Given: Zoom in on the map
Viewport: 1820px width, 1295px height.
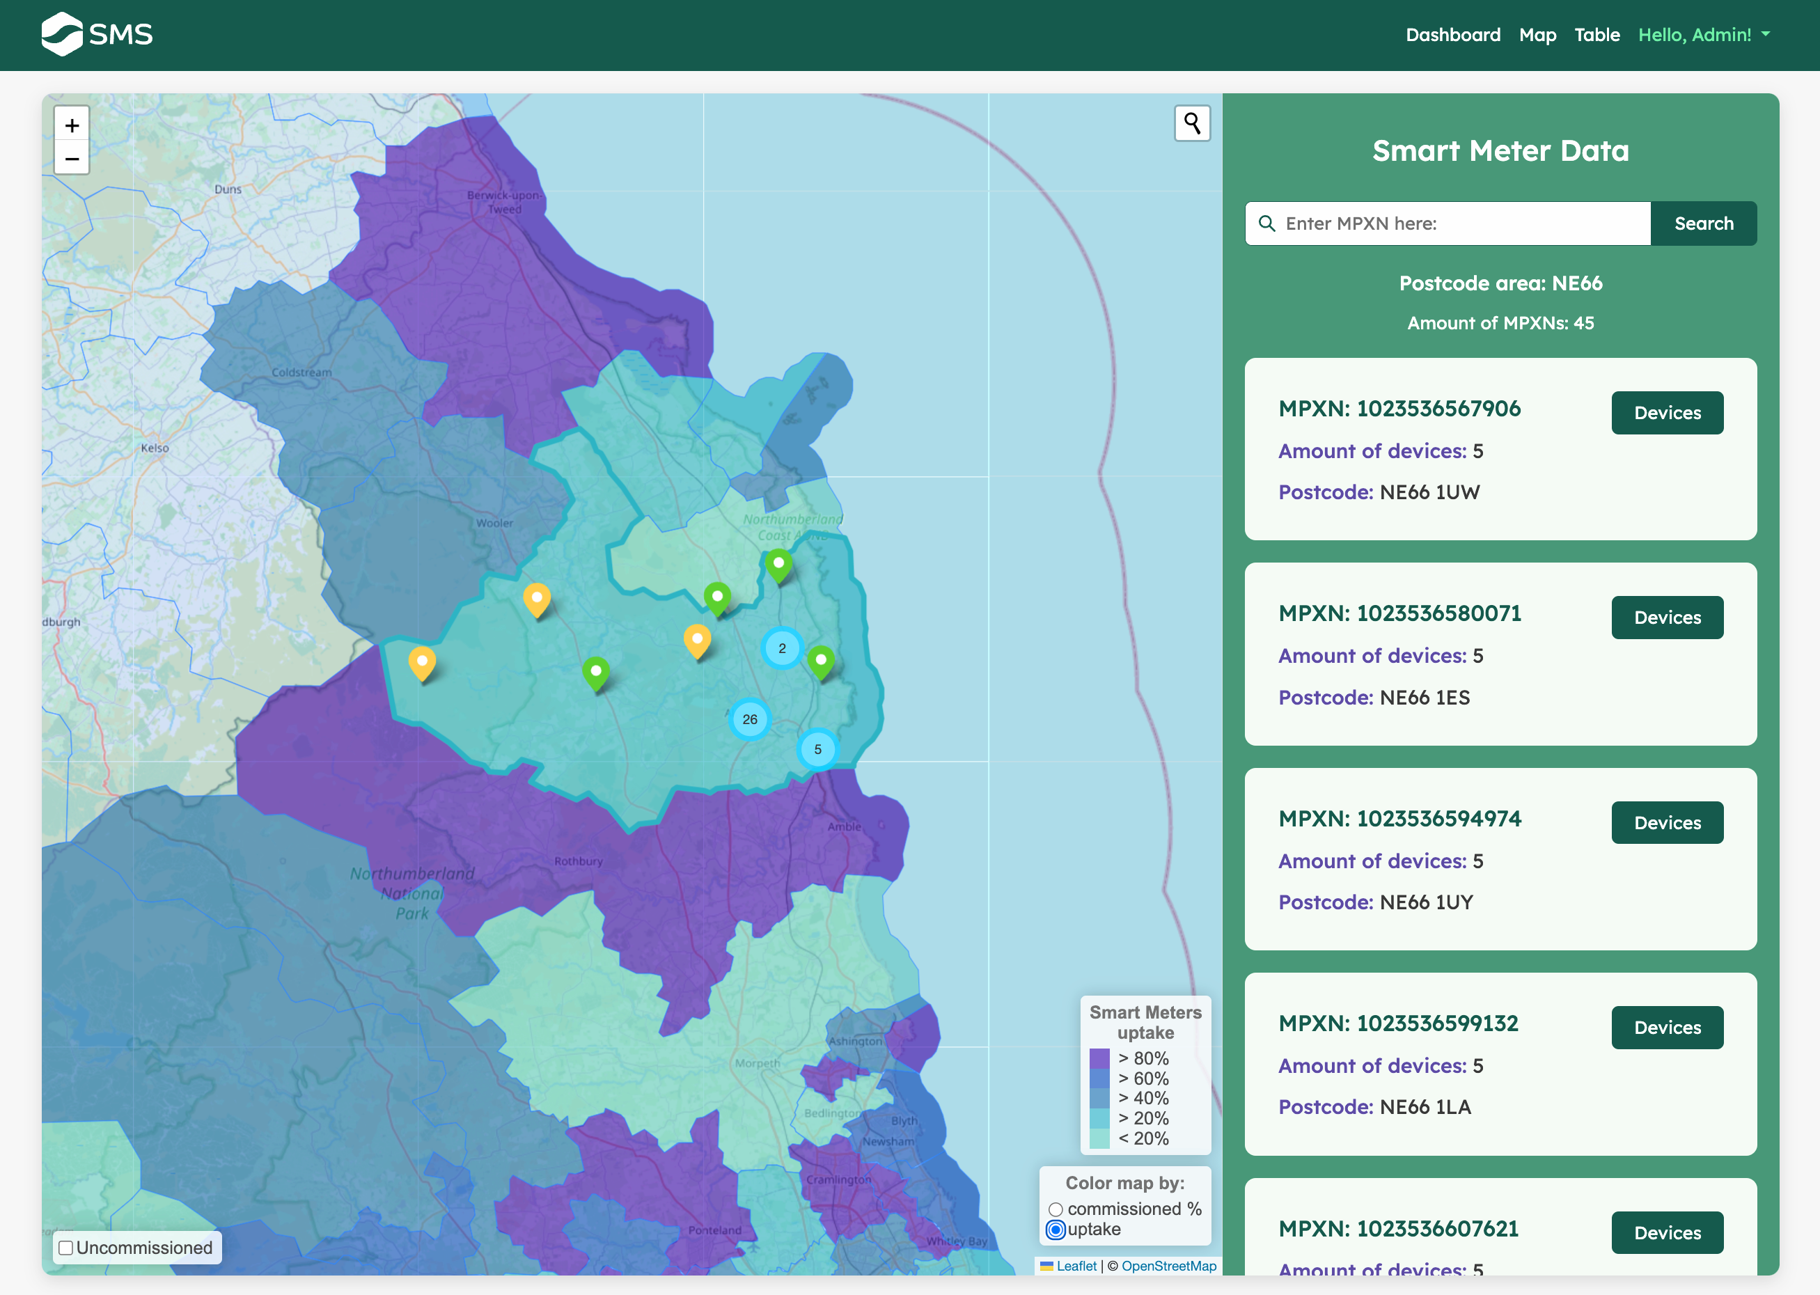Looking at the screenshot, I should tap(72, 125).
